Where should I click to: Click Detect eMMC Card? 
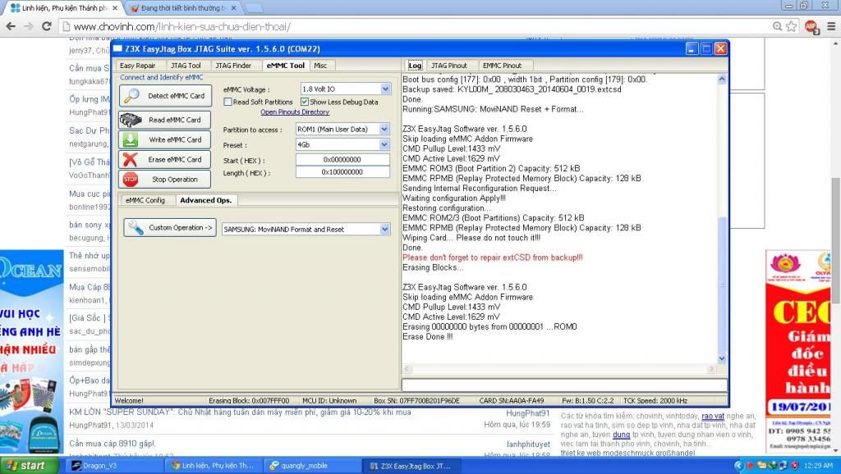pyautogui.click(x=165, y=96)
